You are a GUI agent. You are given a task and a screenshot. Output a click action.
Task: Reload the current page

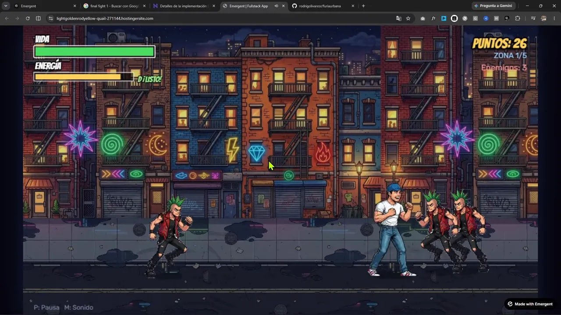pyautogui.click(x=28, y=18)
